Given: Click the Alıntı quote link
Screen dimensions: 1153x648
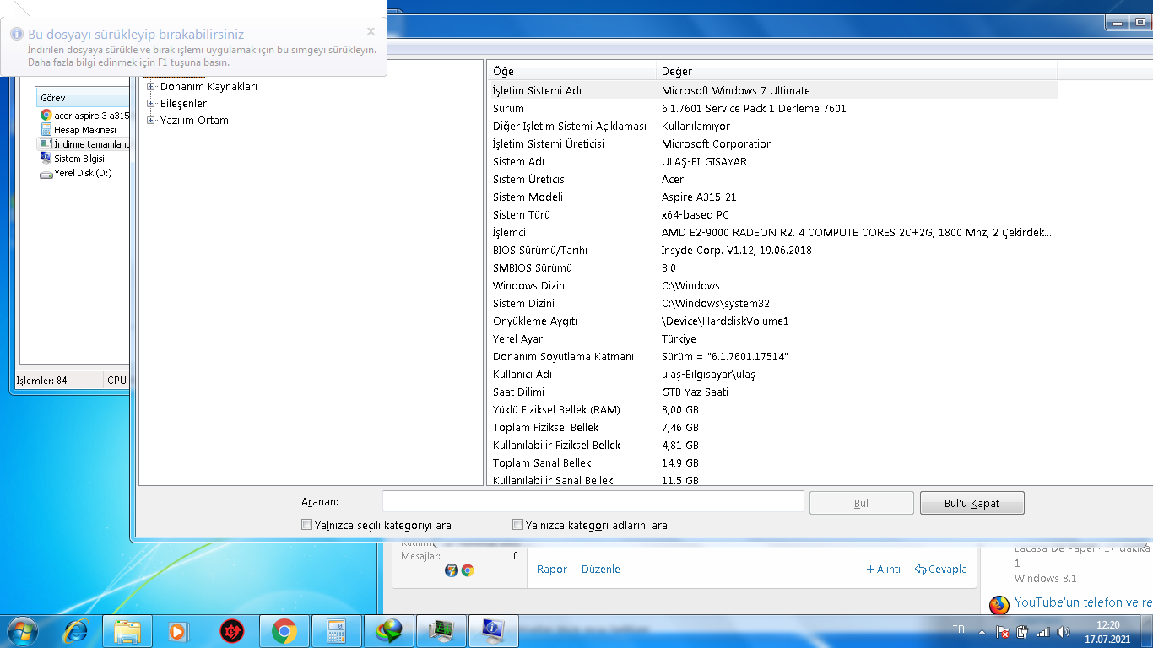Looking at the screenshot, I should pyautogui.click(x=883, y=570).
